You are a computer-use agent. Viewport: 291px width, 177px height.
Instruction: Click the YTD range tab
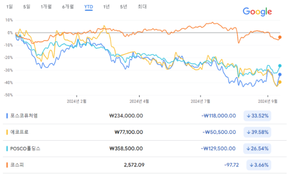click(89, 7)
